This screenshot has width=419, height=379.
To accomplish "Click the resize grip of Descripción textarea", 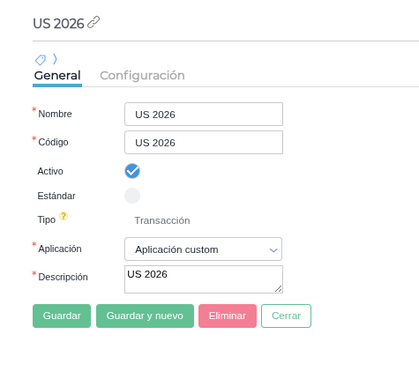I will [x=278, y=289].
